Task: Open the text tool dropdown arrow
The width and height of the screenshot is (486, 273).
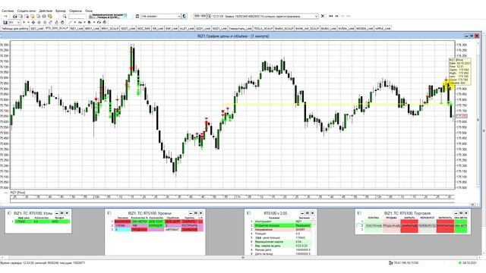Action: click(84, 22)
